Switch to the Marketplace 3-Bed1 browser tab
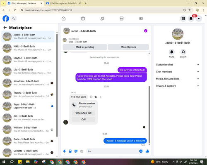This screenshot has height=165, width=207. [63, 3]
